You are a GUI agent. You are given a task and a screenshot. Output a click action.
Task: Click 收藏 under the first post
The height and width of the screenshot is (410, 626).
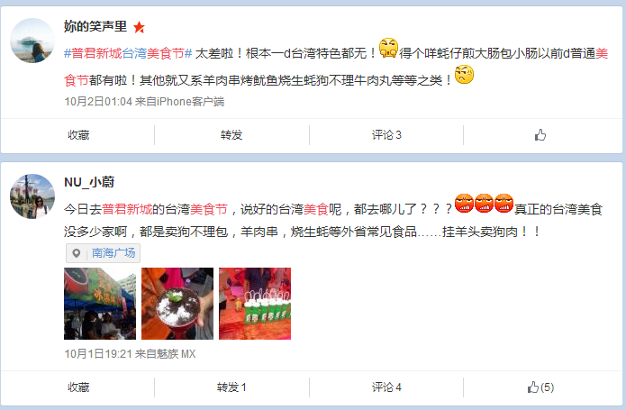pyautogui.click(x=78, y=135)
